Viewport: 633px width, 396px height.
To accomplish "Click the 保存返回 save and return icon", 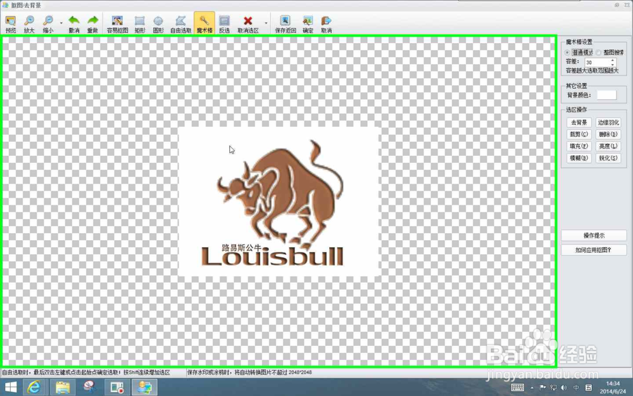I will coord(285,24).
